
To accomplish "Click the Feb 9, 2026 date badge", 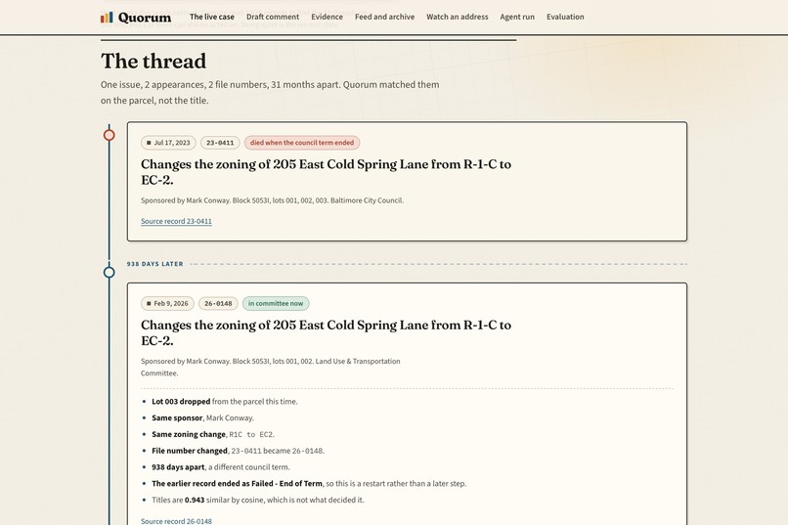I will [167, 303].
